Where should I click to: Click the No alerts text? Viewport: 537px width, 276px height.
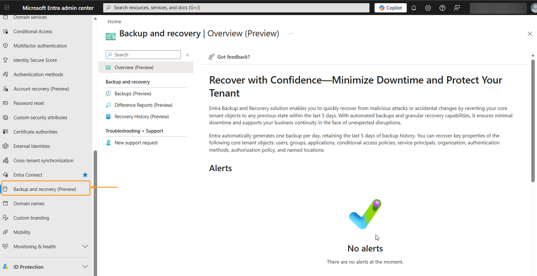click(365, 248)
